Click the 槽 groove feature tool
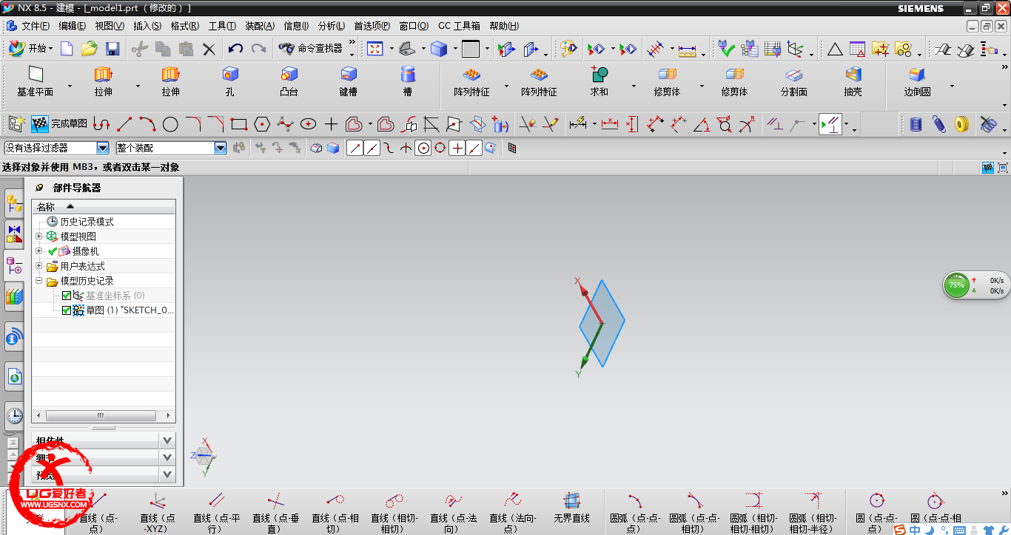This screenshot has width=1011, height=535. coord(408,81)
